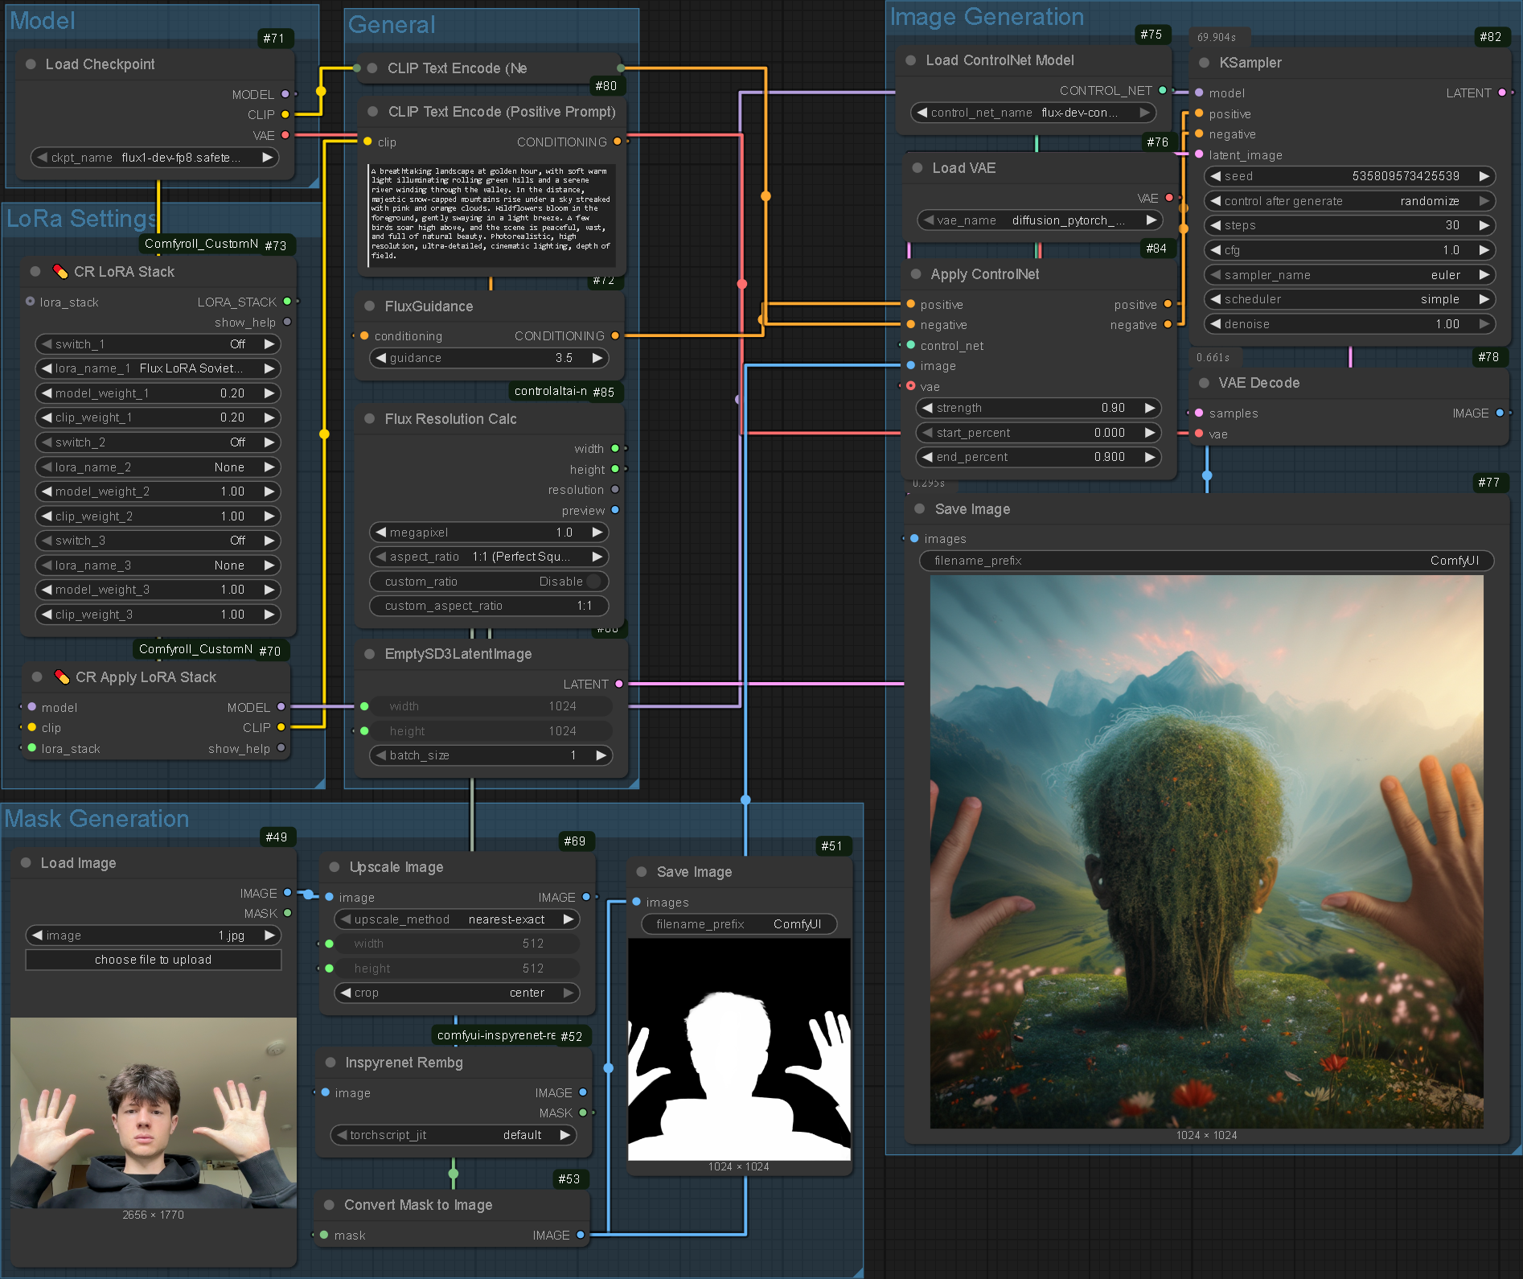Click the LORA_STACK output port

287,302
